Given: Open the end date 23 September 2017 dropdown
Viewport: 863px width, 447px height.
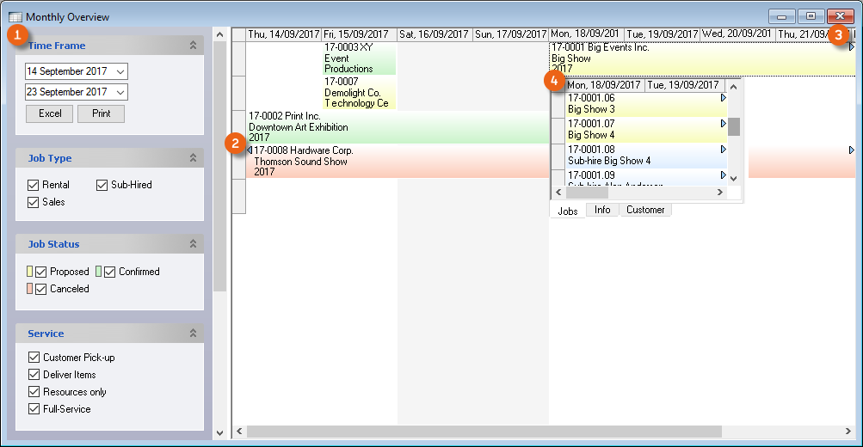Looking at the screenshot, I should 120,92.
